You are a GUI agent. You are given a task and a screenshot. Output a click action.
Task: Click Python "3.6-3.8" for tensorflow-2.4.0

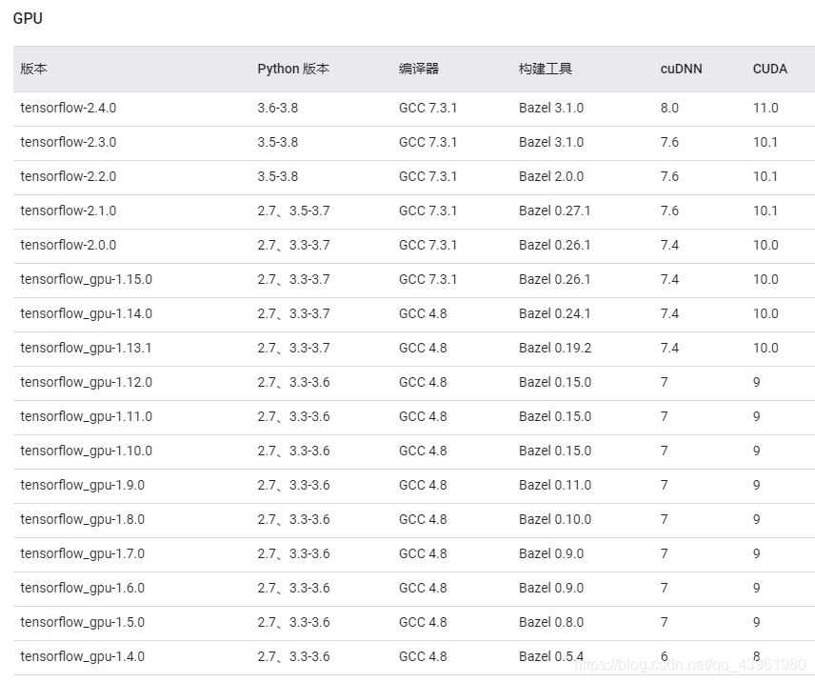278,108
